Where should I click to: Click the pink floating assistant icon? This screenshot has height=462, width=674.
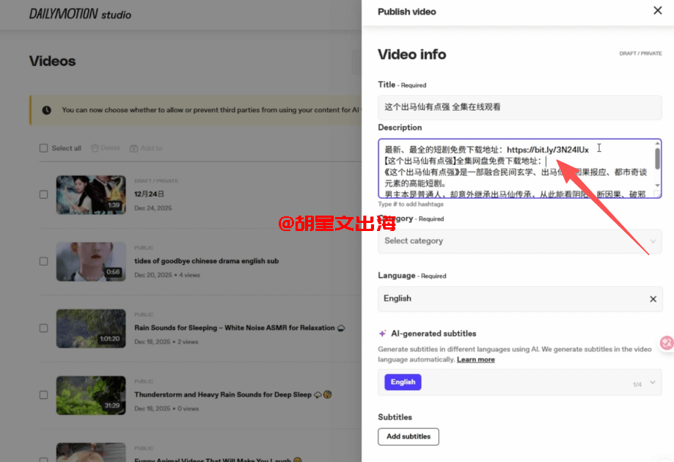coord(666,342)
